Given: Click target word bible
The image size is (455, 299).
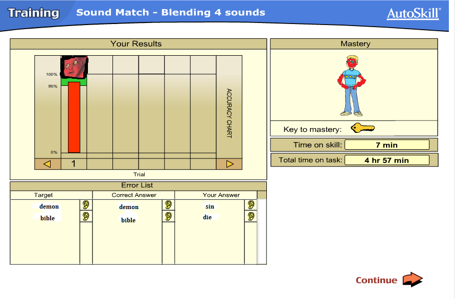Looking at the screenshot, I should 48,218.
